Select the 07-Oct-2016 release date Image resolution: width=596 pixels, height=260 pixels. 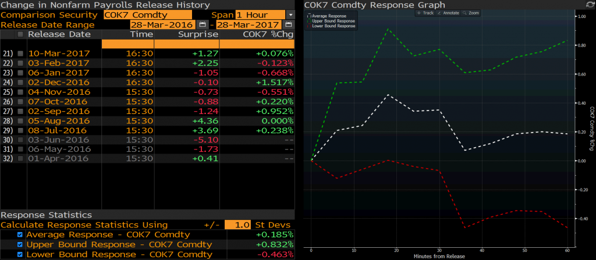tap(59, 101)
